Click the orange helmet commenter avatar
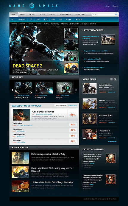128x206 pixels. click(111, 179)
